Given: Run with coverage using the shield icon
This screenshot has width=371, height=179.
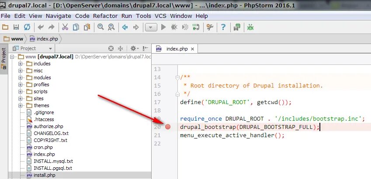Looking at the screenshot, I should click(185, 27).
